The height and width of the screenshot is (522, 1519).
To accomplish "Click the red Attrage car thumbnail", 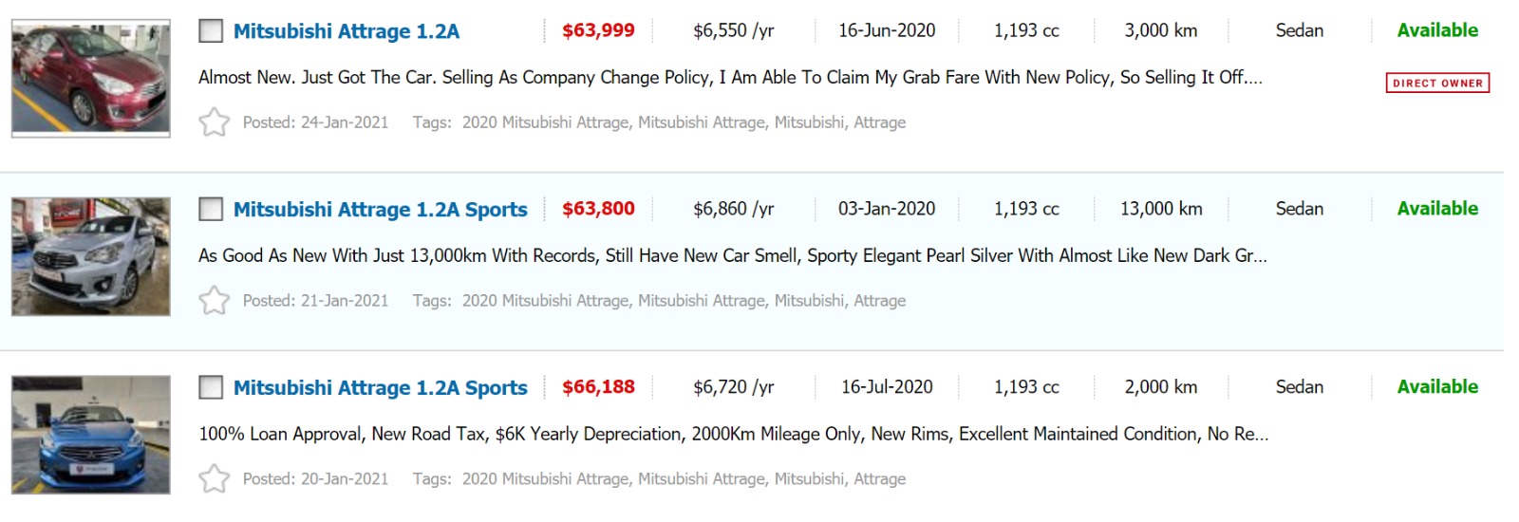I will 91,79.
